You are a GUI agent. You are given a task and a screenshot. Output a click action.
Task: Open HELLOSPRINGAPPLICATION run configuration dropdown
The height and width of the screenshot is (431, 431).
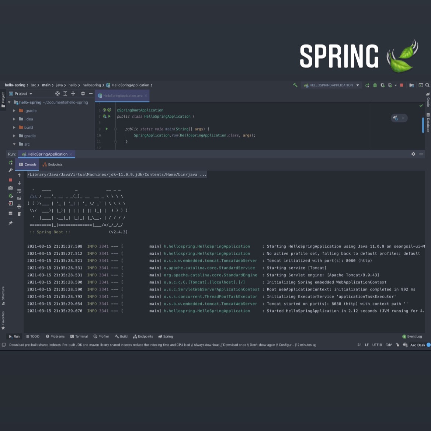(x=332, y=85)
